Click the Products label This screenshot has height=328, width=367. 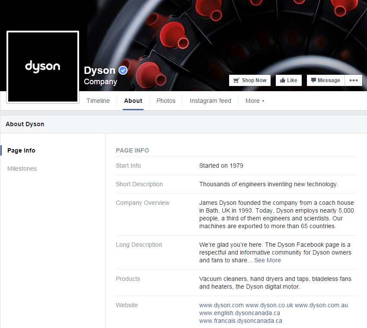point(128,279)
